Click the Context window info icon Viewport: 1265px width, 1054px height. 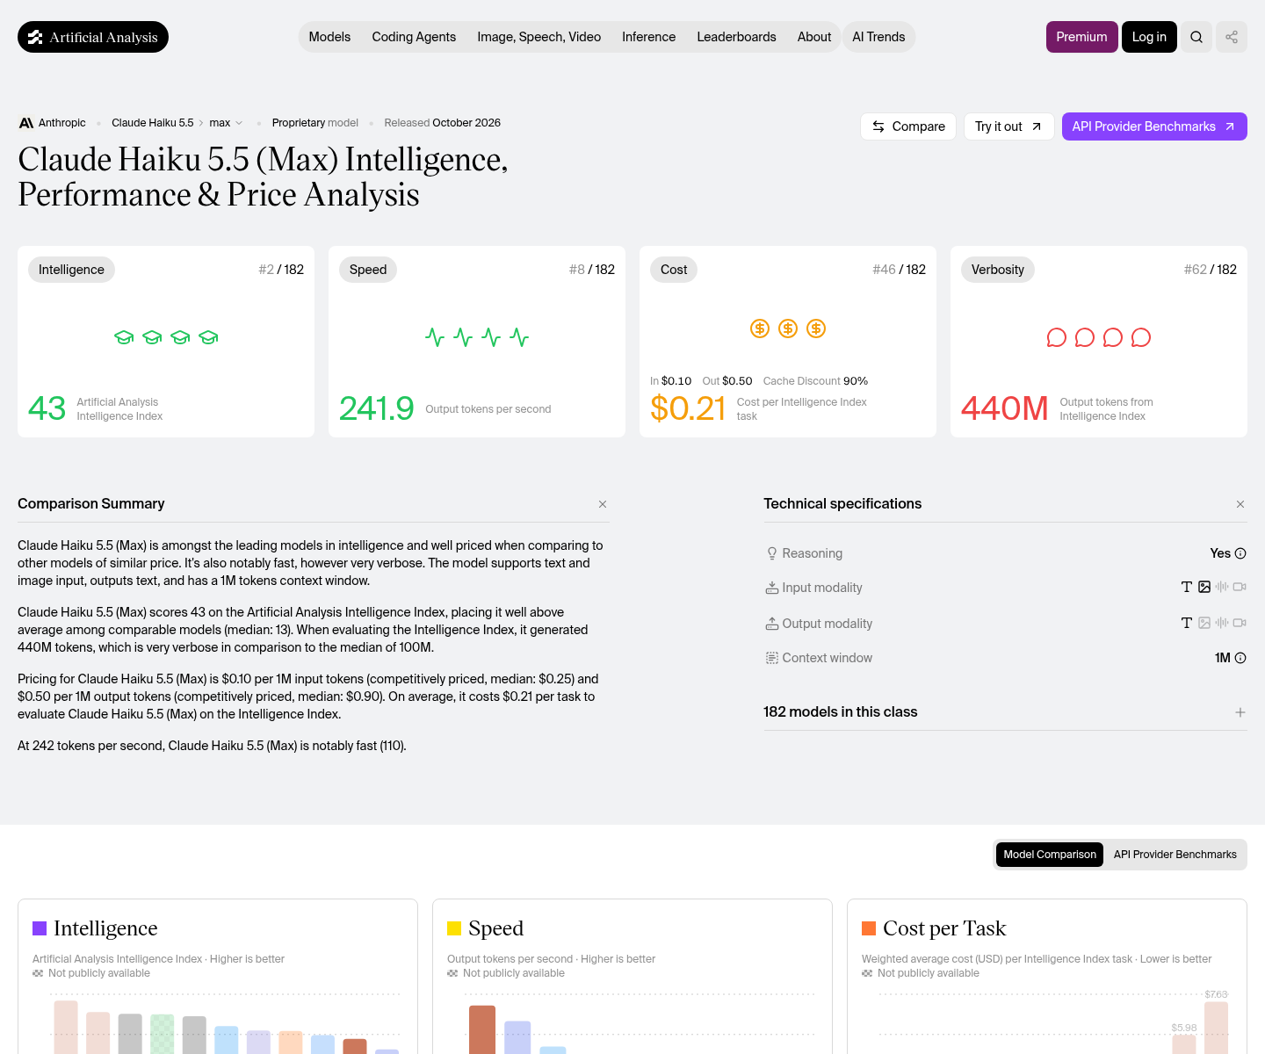point(1240,658)
